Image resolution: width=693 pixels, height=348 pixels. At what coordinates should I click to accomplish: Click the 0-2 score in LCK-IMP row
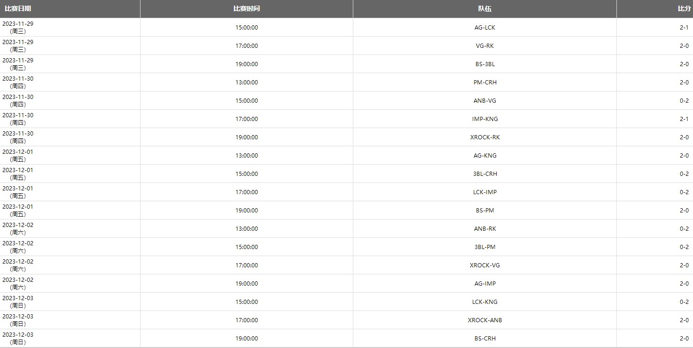tap(684, 192)
